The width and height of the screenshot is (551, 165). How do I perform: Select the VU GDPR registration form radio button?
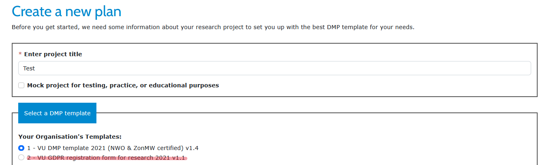pyautogui.click(x=21, y=158)
